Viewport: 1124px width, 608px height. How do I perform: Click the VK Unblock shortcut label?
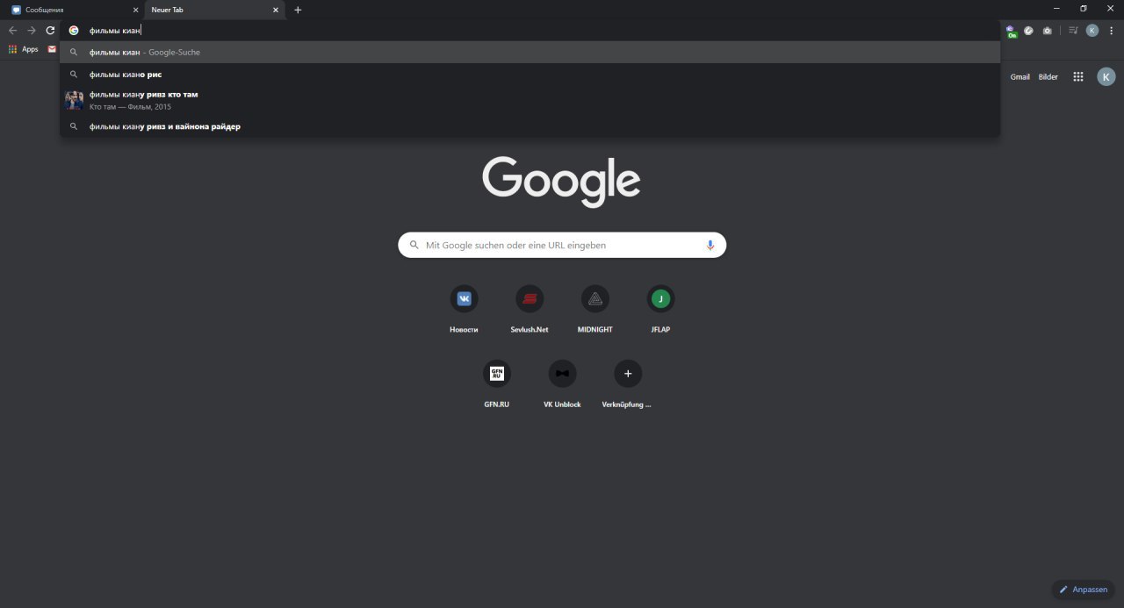pyautogui.click(x=562, y=404)
